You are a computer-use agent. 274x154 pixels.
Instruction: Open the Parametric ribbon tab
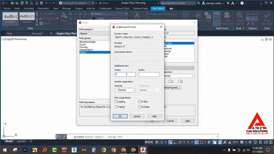pyautogui.click(x=43, y=9)
